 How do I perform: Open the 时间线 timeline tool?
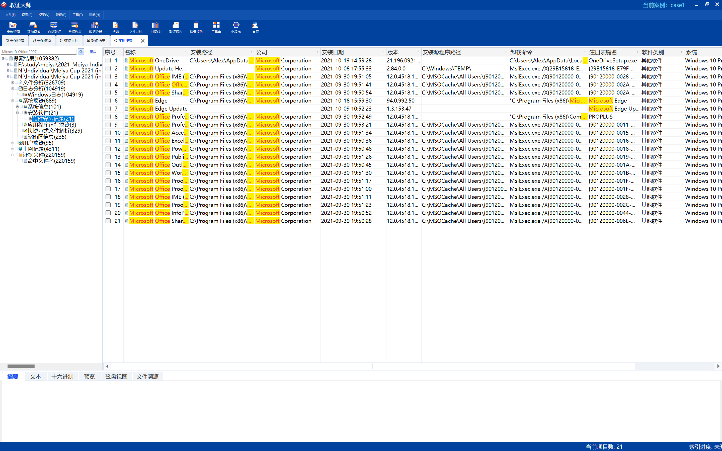tap(155, 27)
